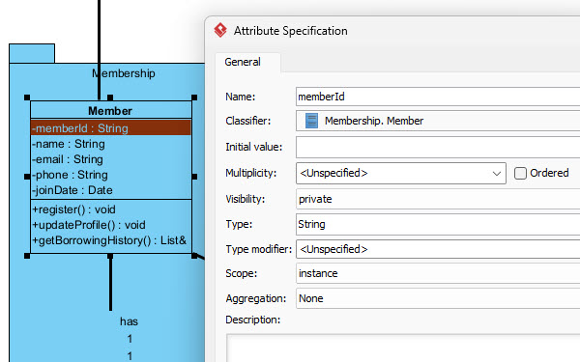This screenshot has height=362, width=580.
Task: Click the Member class name header
Action: pyautogui.click(x=110, y=110)
